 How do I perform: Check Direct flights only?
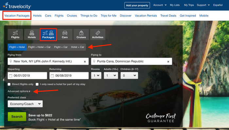click(x=9, y=84)
